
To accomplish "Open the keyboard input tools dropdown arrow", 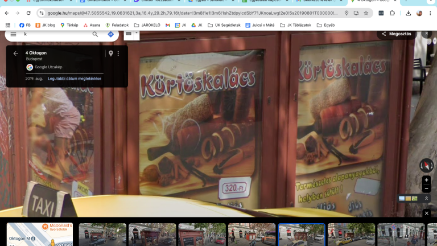I will (x=137, y=33).
